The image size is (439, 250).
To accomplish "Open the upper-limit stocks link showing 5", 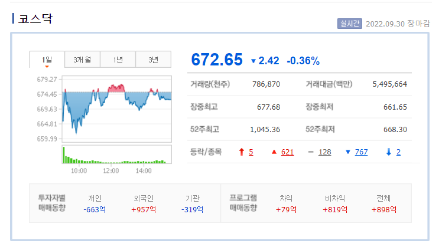I will (x=251, y=152).
